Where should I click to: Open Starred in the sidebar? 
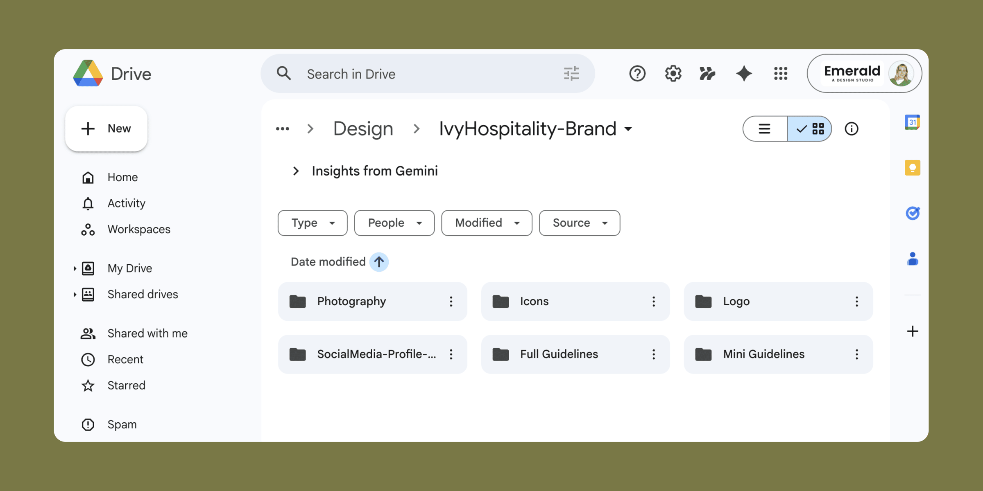126,385
